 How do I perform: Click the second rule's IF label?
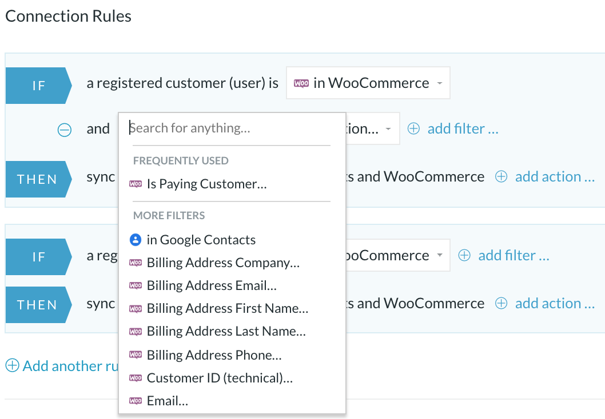click(x=38, y=257)
